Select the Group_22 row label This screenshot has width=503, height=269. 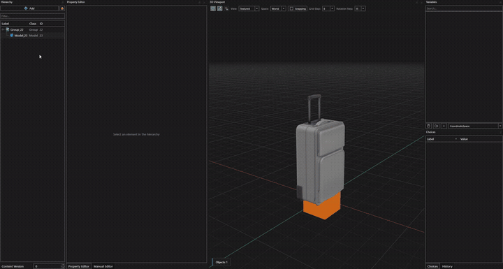pyautogui.click(x=17, y=29)
